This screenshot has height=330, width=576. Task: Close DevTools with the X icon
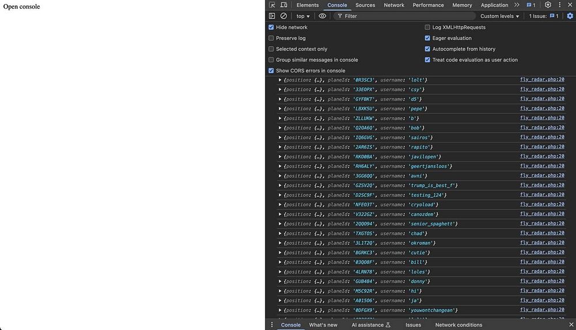point(570,5)
